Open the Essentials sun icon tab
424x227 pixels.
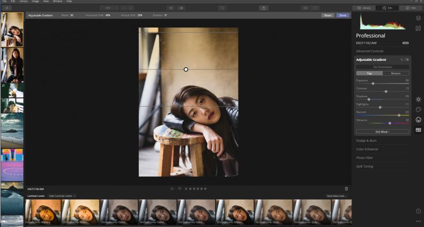[x=418, y=99]
